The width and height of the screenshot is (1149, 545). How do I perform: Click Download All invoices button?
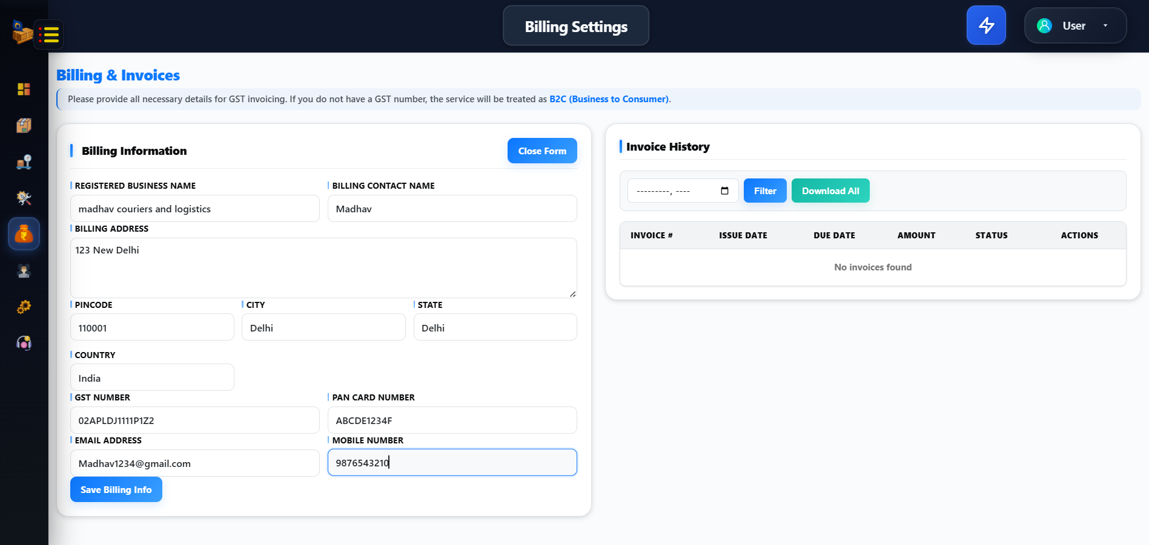(830, 191)
